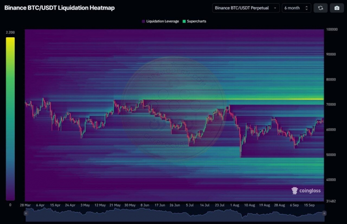The width and height of the screenshot is (347, 224).
Task: Expand the 6 month timeframe selector
Action: (296, 8)
